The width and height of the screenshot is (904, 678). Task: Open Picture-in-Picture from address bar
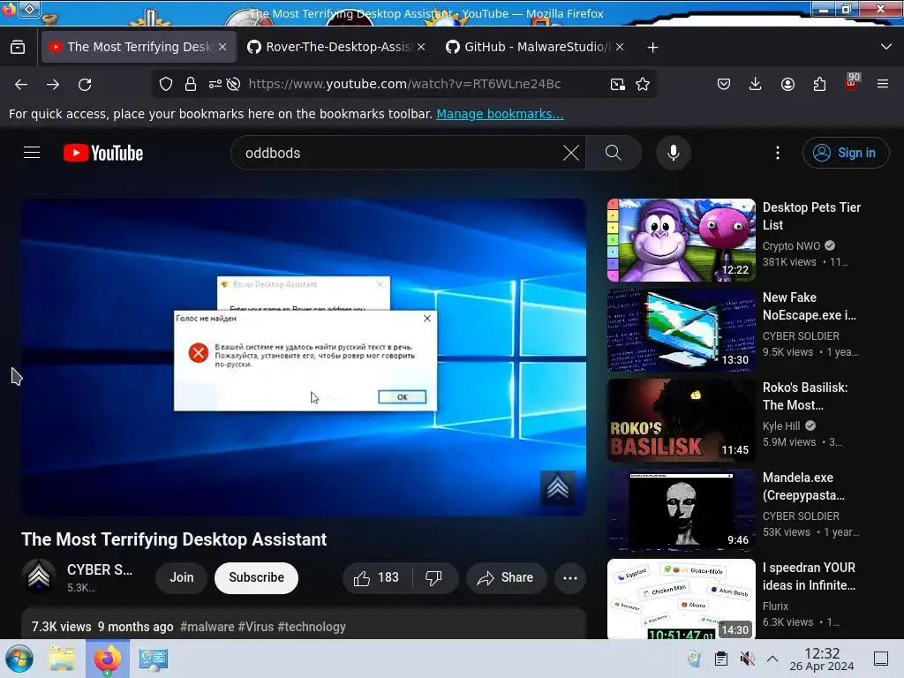click(x=617, y=84)
